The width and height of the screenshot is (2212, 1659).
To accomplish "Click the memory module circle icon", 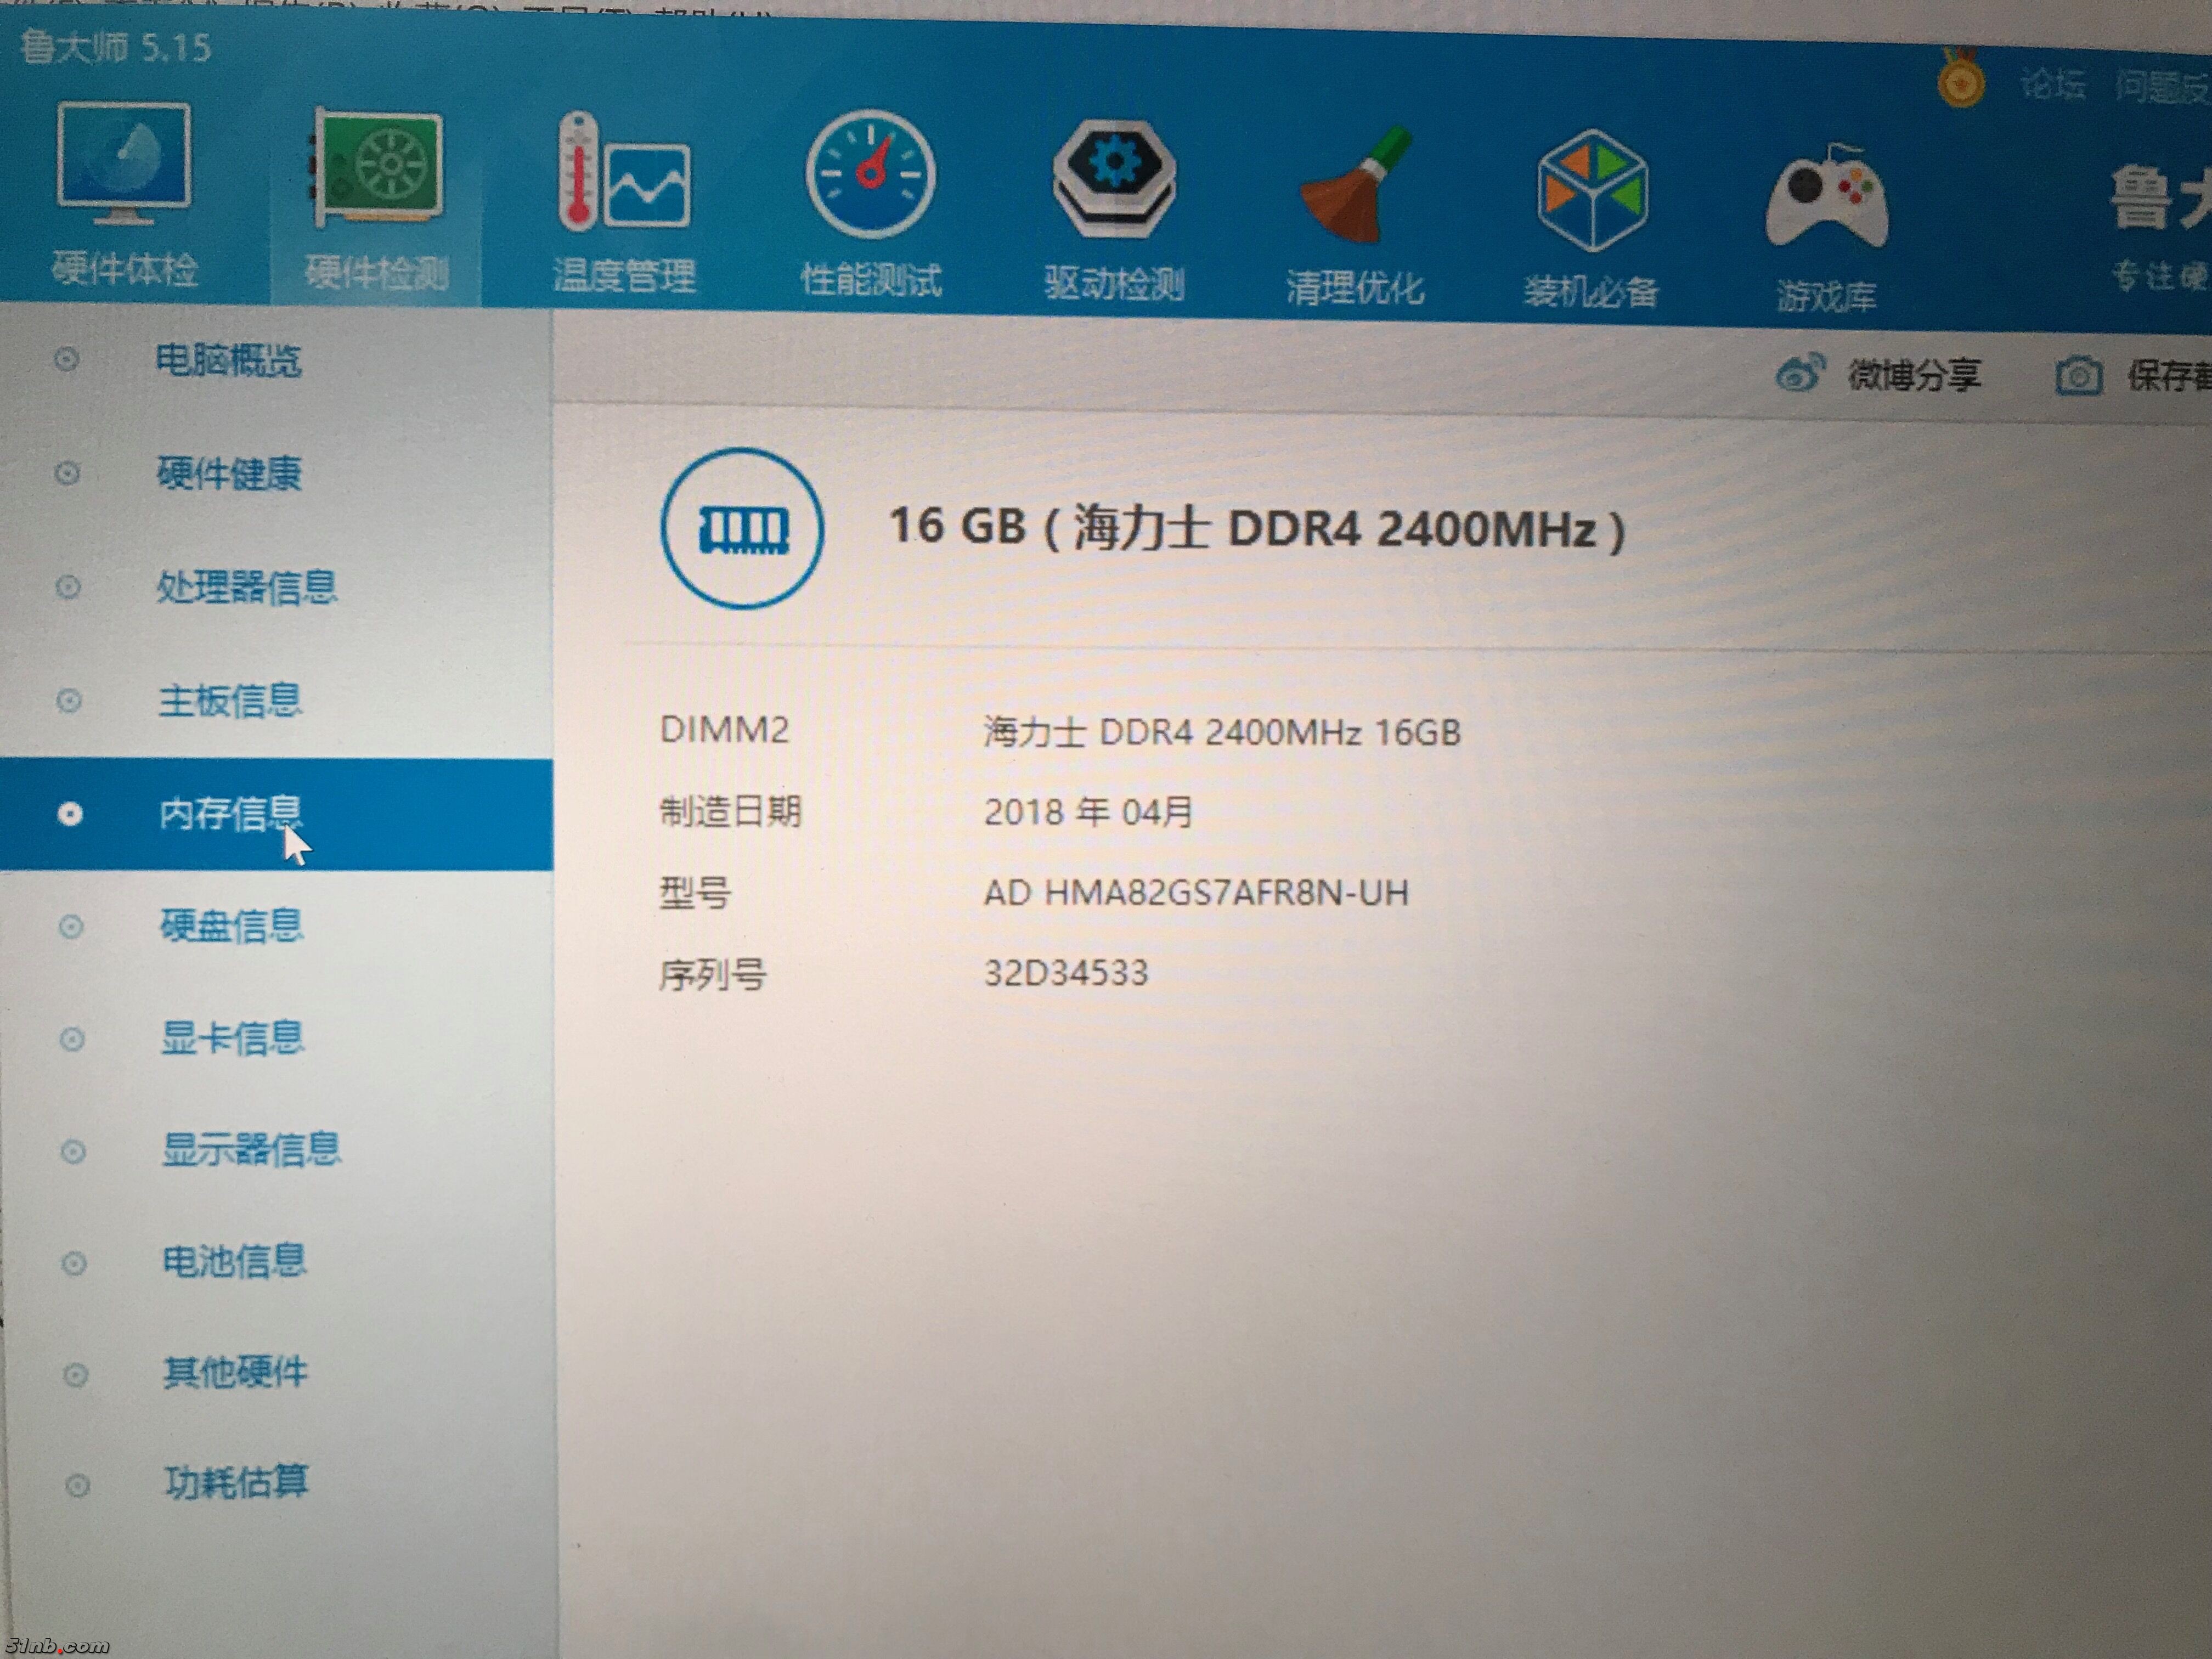I will pos(742,528).
